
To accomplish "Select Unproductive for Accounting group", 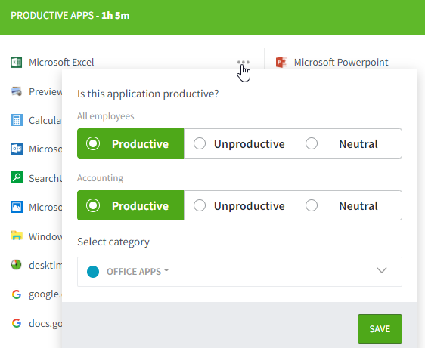I will coord(240,205).
